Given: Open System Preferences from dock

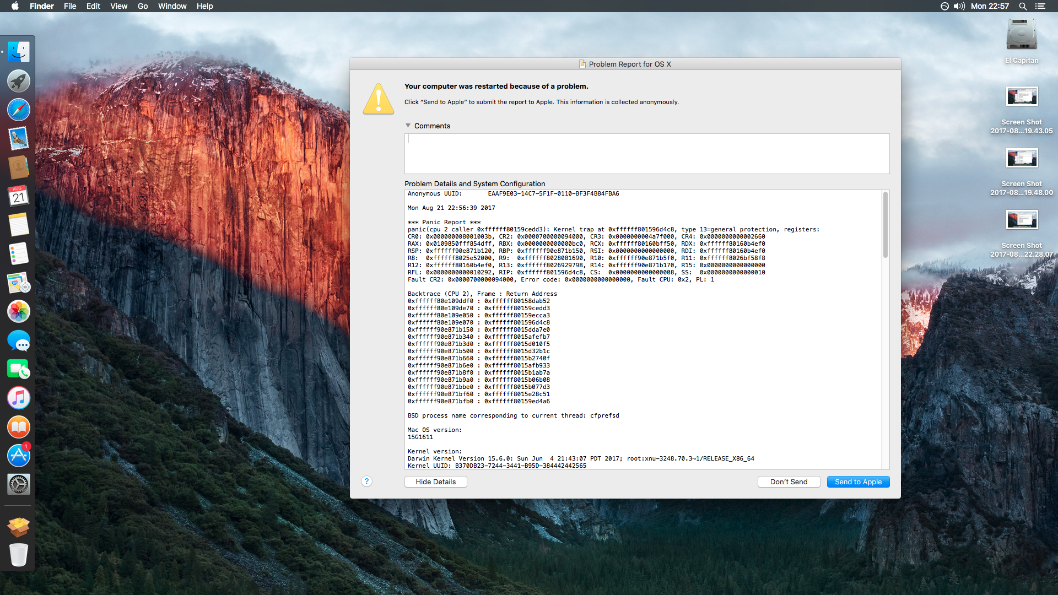Looking at the screenshot, I should (x=18, y=484).
